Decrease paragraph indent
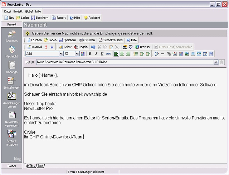Screen dimensions: 229x175 [142, 54]
